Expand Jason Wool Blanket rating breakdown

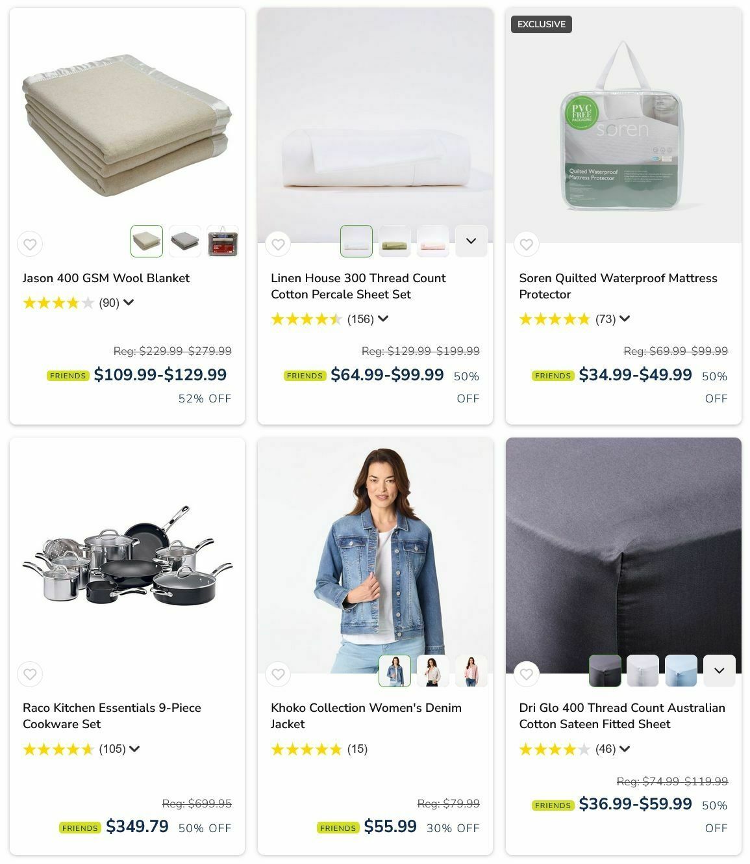click(x=129, y=302)
